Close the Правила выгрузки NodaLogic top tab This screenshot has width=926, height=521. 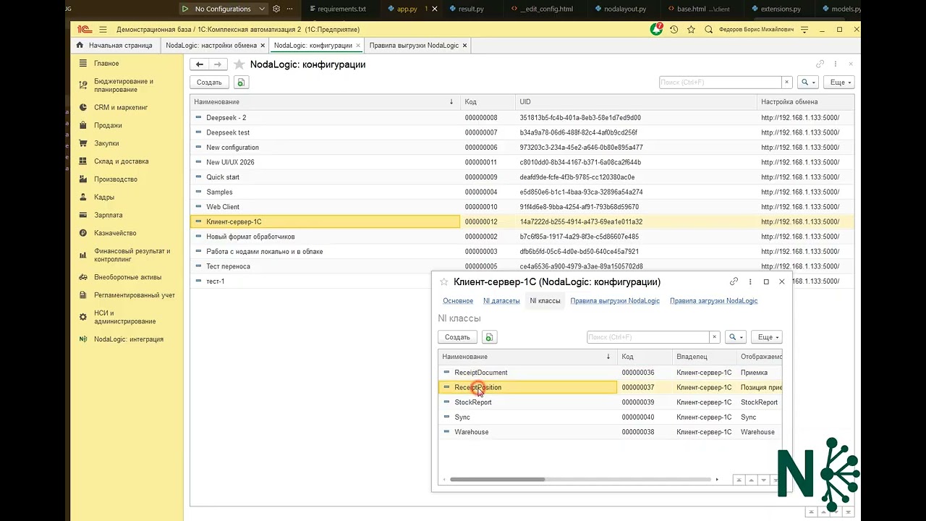(464, 46)
